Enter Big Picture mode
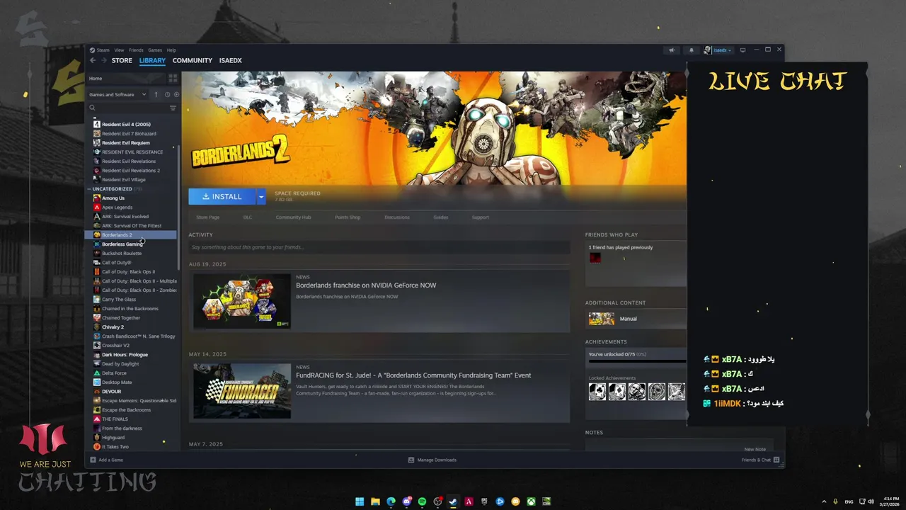This screenshot has width=906, height=510. pos(742,50)
